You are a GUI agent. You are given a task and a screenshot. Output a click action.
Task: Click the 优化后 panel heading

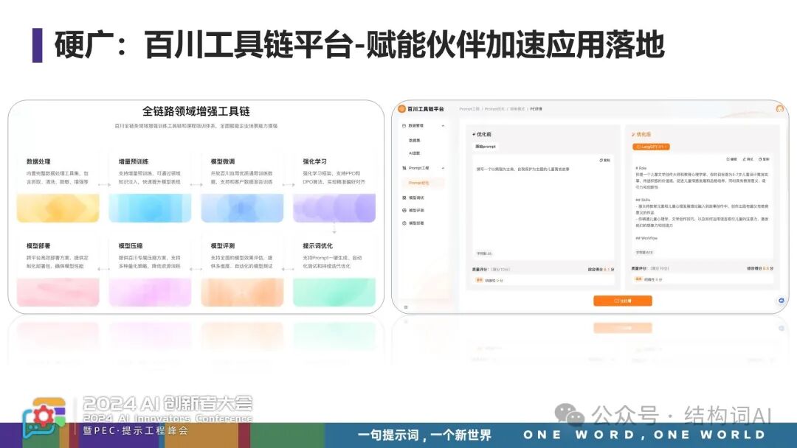tap(641, 134)
